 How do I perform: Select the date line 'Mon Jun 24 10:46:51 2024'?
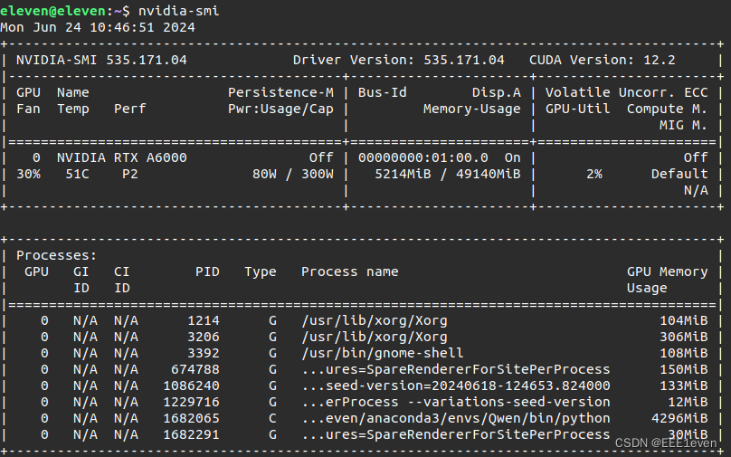(98, 27)
